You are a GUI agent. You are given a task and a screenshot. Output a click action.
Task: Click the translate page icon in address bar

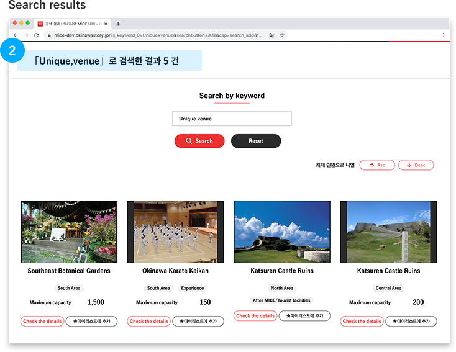click(x=271, y=35)
